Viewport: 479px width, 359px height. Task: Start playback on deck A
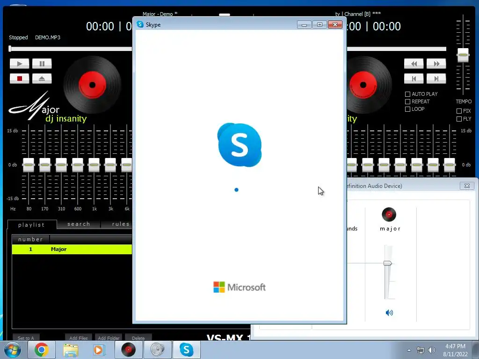coord(19,64)
